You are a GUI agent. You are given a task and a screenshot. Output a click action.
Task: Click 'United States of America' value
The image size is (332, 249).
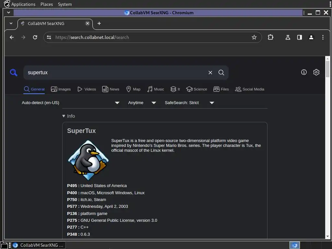(x=103, y=186)
